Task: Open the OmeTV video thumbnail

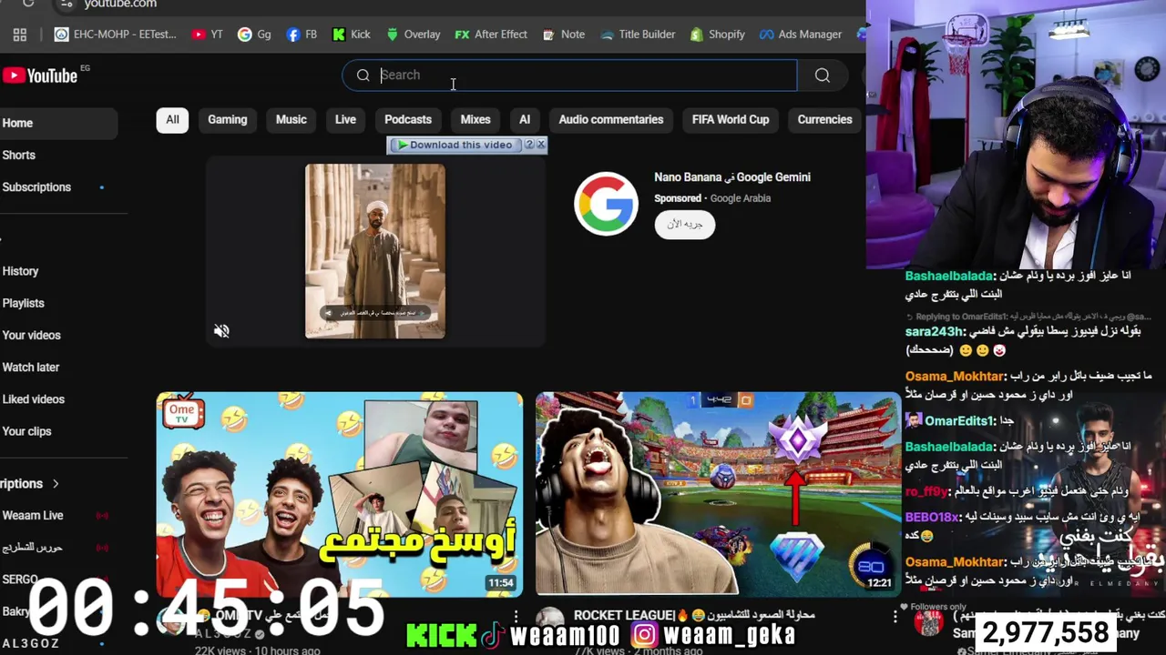Action: point(340,494)
